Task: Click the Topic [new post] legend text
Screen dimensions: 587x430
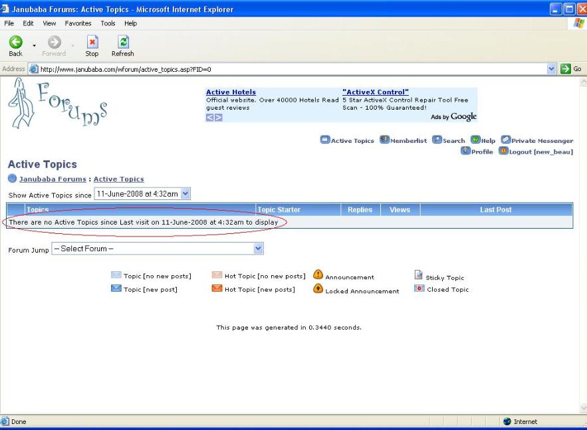Action: click(x=150, y=289)
